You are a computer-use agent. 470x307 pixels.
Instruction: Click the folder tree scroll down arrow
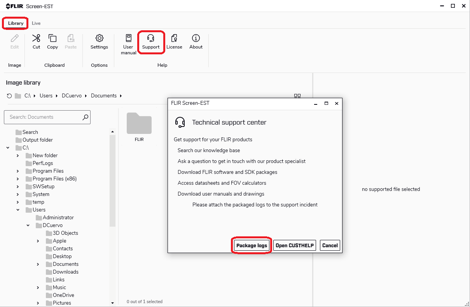pyautogui.click(x=113, y=303)
